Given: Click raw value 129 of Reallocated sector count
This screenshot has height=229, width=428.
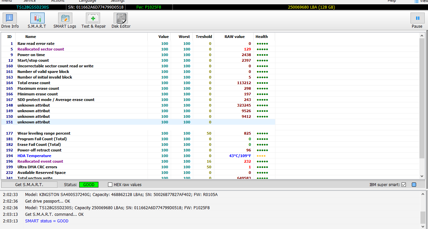Looking at the screenshot, I should [x=247, y=49].
